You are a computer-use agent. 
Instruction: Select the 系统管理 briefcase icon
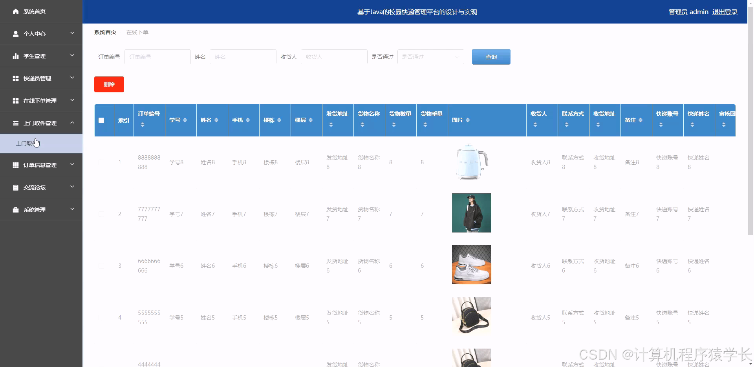click(x=16, y=209)
